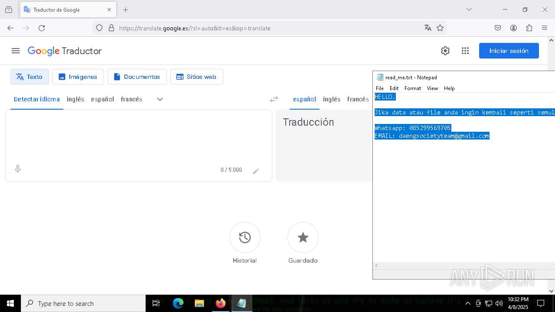Open the notifications action center
The width and height of the screenshot is (555, 312).
pyautogui.click(x=541, y=303)
